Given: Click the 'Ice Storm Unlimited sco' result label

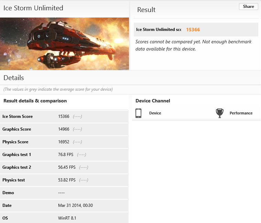Looking at the screenshot, I should coord(159,30).
